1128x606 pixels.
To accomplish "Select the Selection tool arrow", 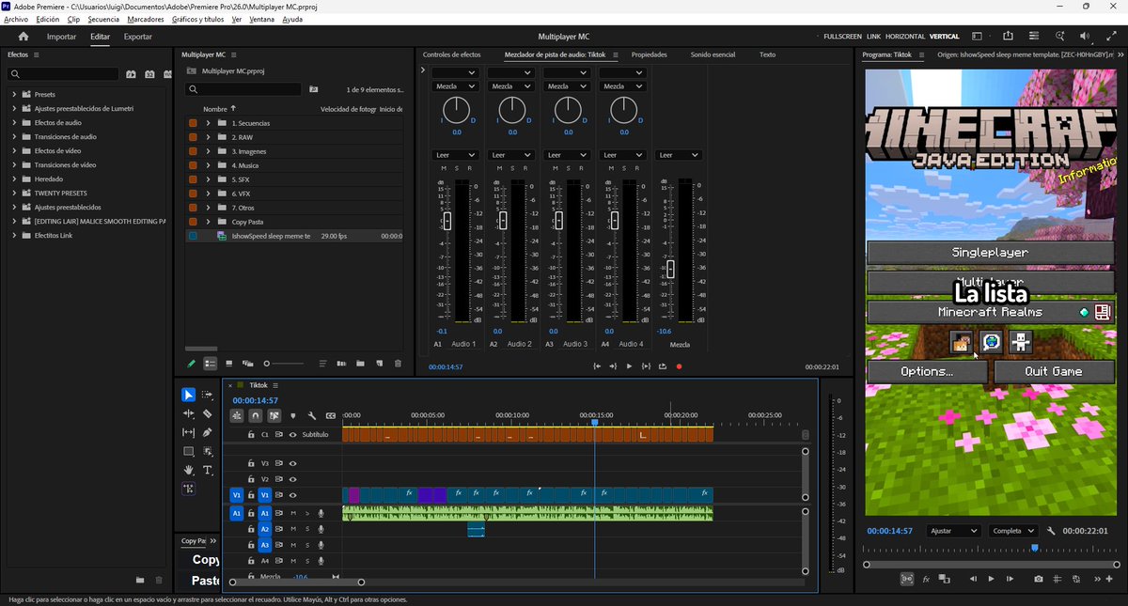I will [188, 395].
